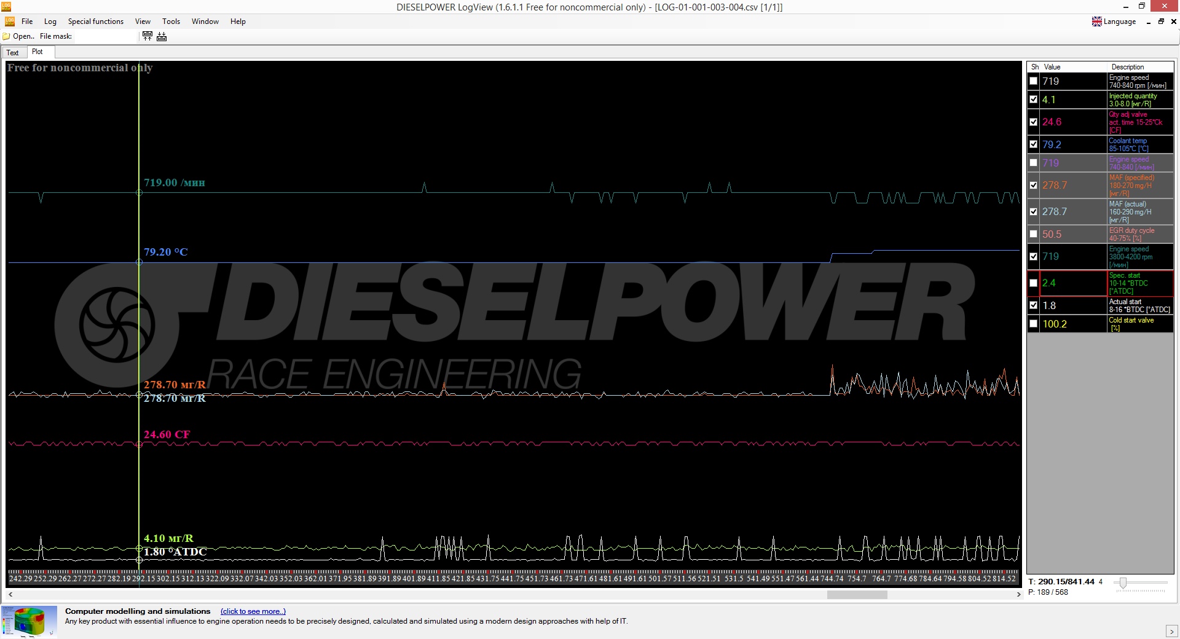The image size is (1180, 639).
Task: Toggle the Actual start checkbox
Action: point(1034,305)
